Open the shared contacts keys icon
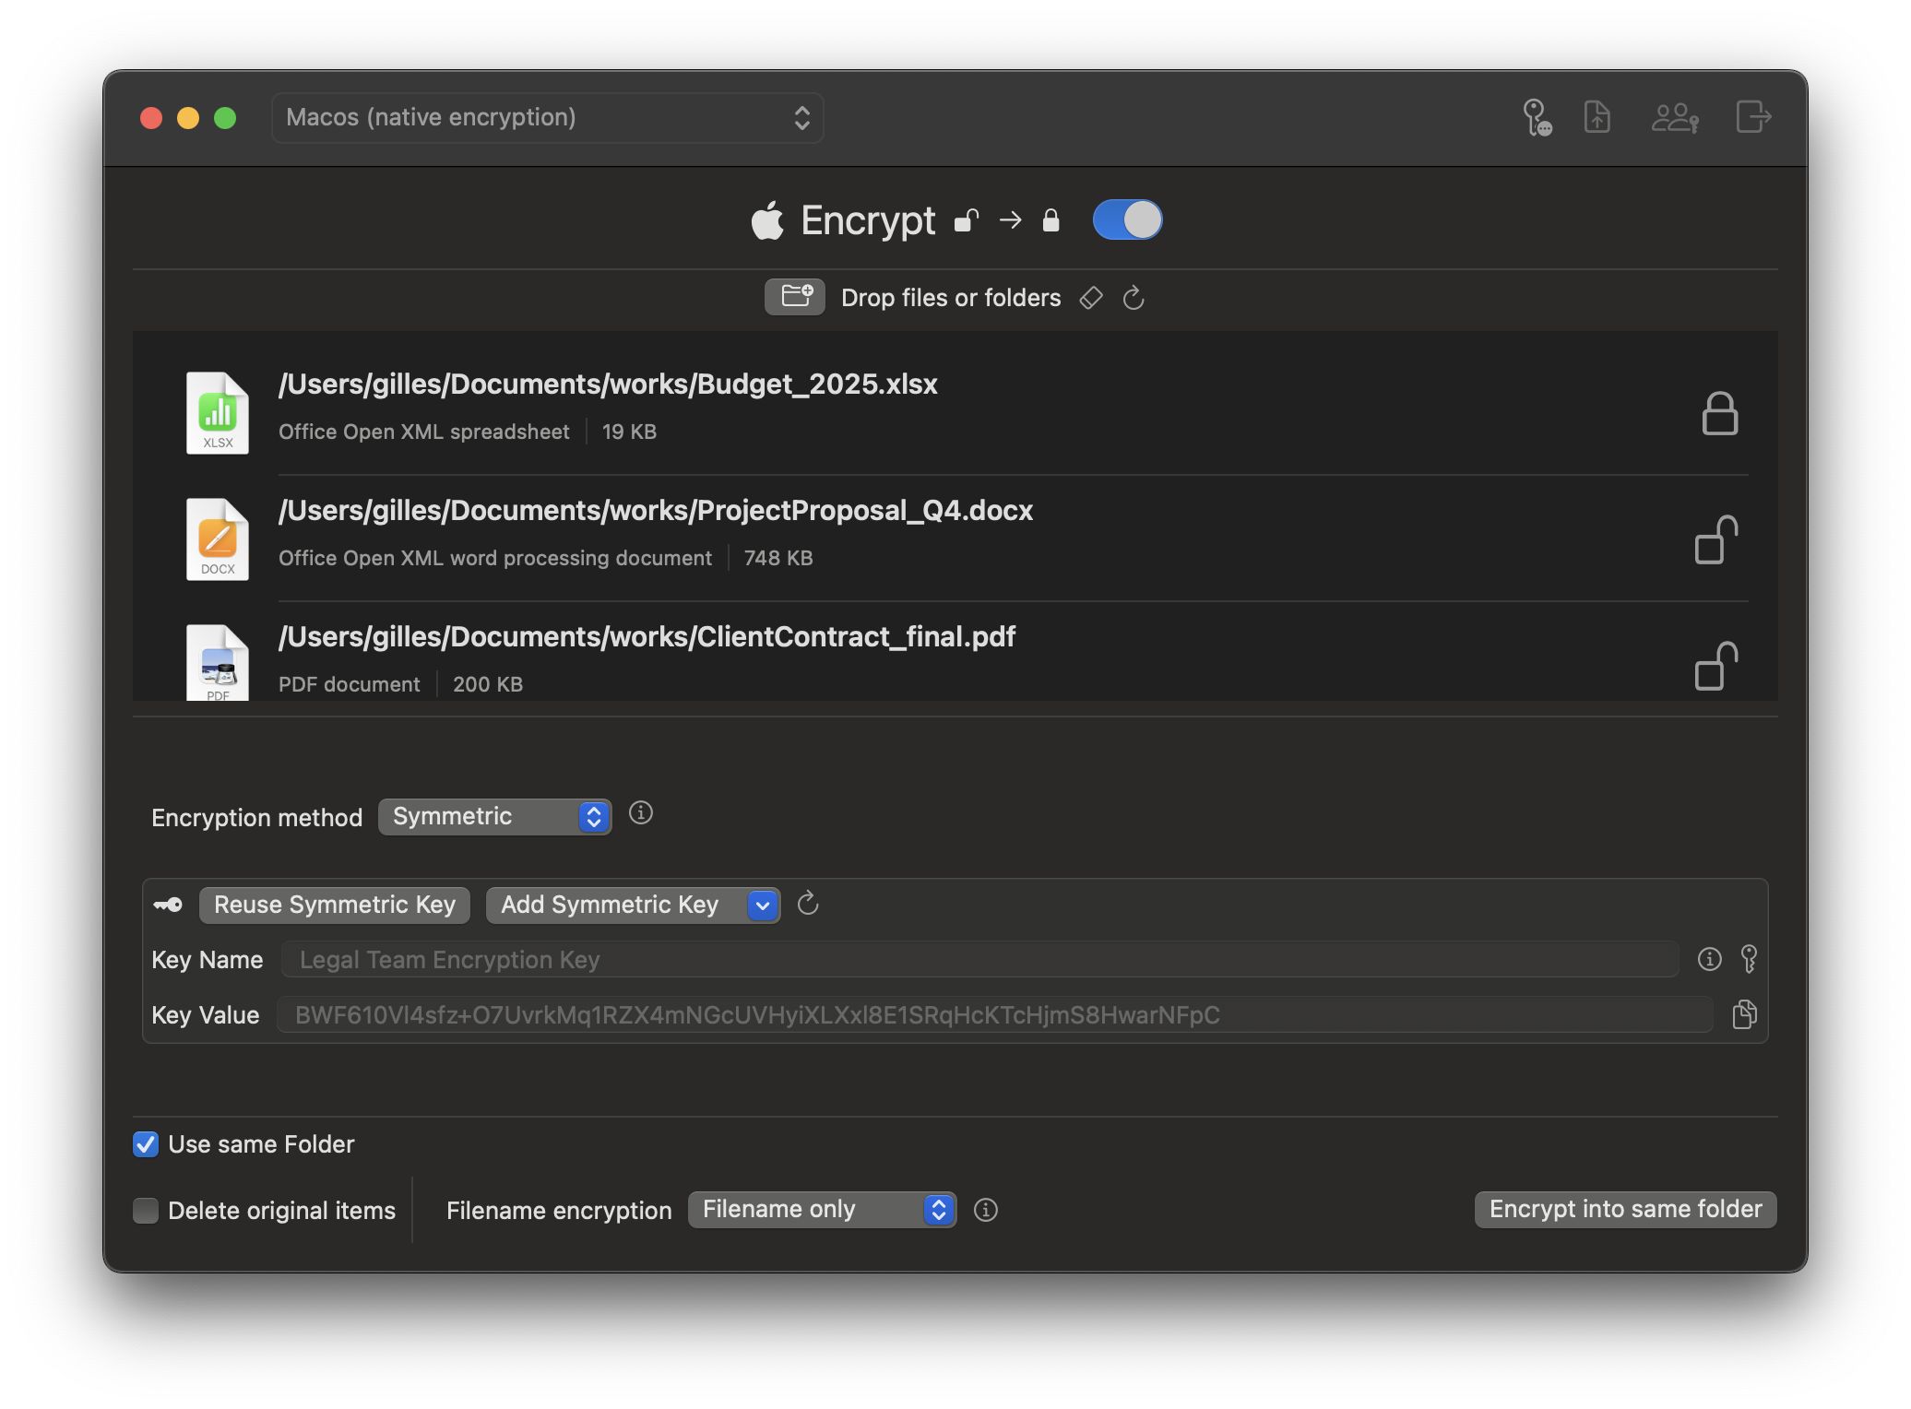The height and width of the screenshot is (1409, 1911). point(1675,117)
